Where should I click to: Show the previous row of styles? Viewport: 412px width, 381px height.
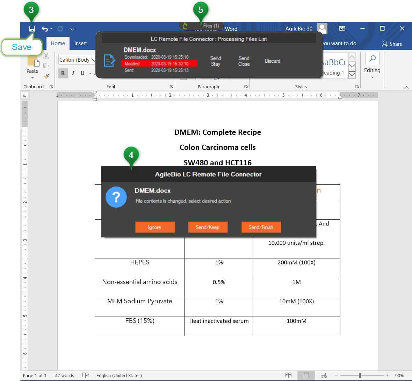[x=352, y=57]
